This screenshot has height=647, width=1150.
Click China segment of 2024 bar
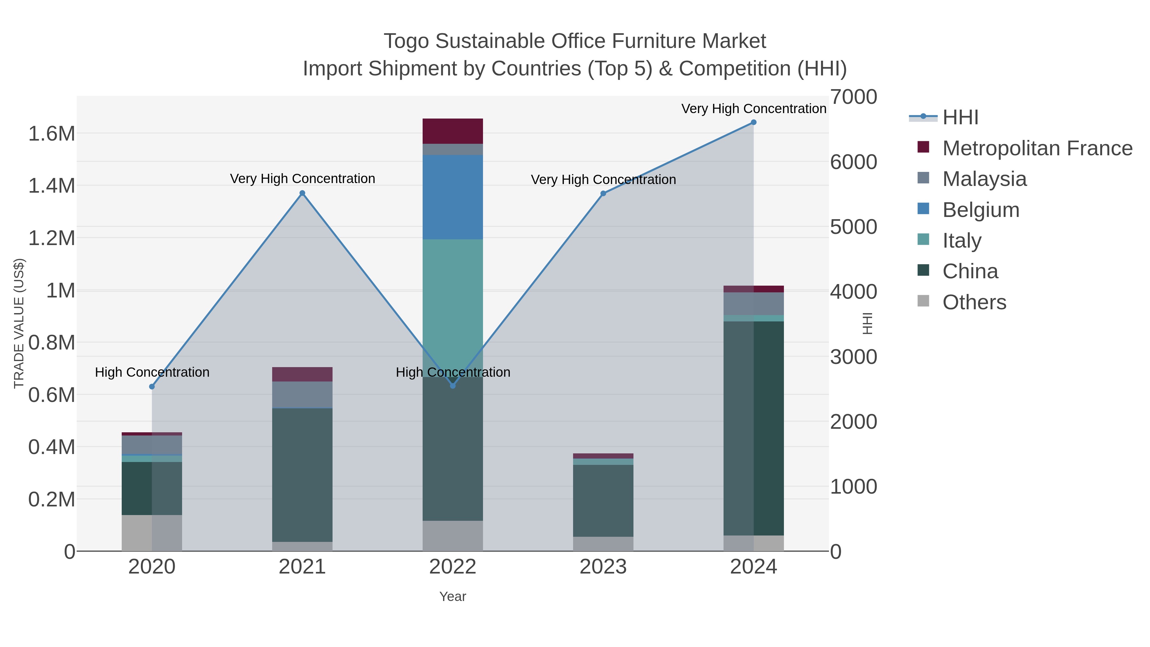click(x=754, y=429)
